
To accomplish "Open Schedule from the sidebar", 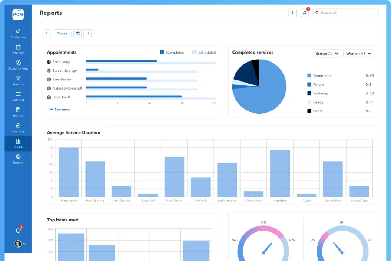I will tap(18, 50).
